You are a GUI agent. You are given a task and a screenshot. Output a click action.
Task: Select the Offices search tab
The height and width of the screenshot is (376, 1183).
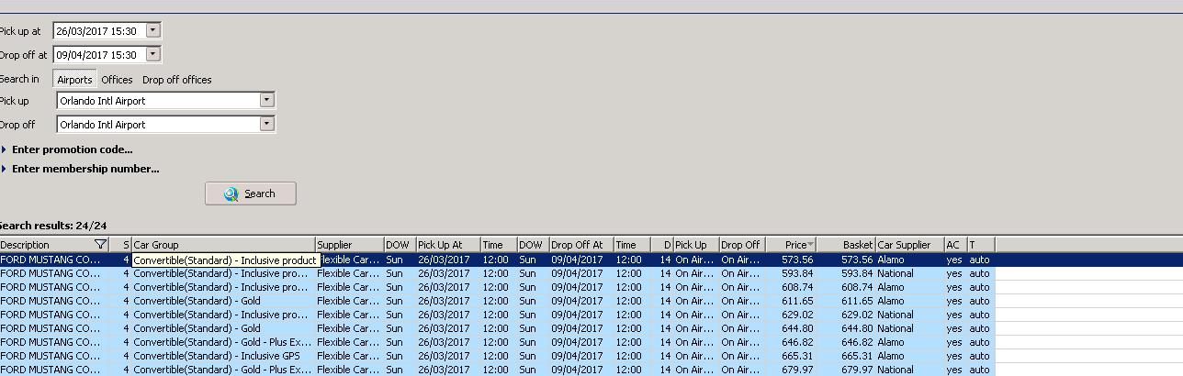point(117,80)
